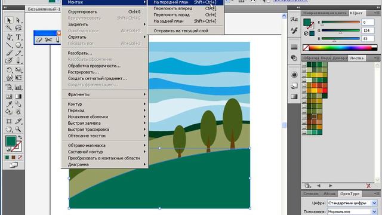Open the Положение dropdown Нормальное

click(352, 211)
